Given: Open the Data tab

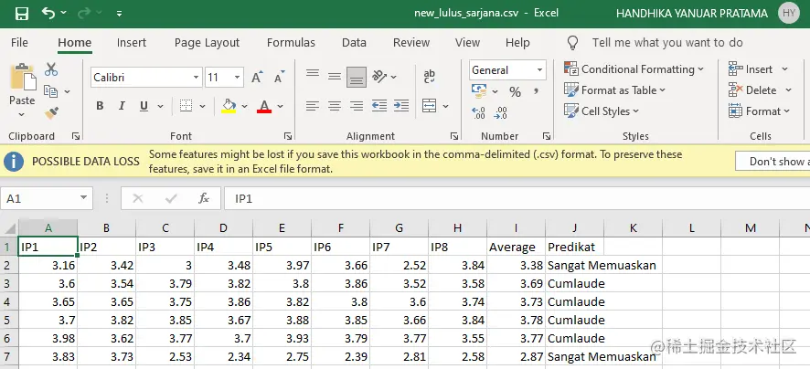Looking at the screenshot, I should 354,43.
